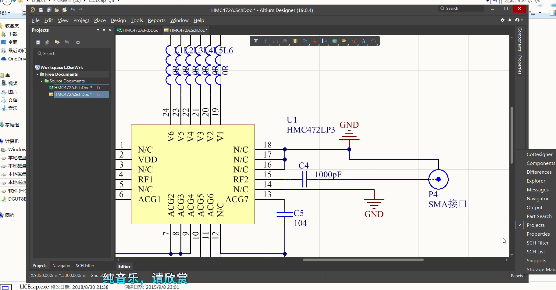Open Projects panel settings gear
Screen dimensions: 556x290
(x=78, y=42)
